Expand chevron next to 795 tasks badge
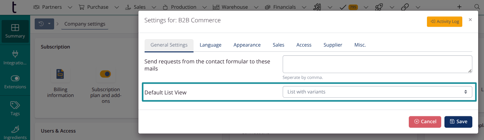This screenshot has width=484, height=140. 366,7
